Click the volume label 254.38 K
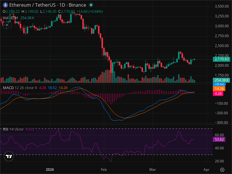Image resolution: width=232 pixels, height=174 pixels. coord(221,80)
